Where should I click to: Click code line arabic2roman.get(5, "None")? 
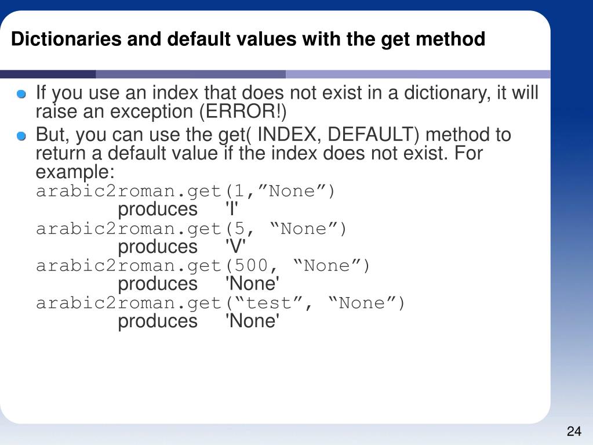pyautogui.click(x=191, y=229)
